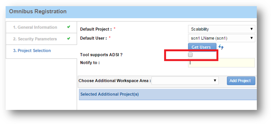Click the refresh icon beside Get Users

click(221, 47)
